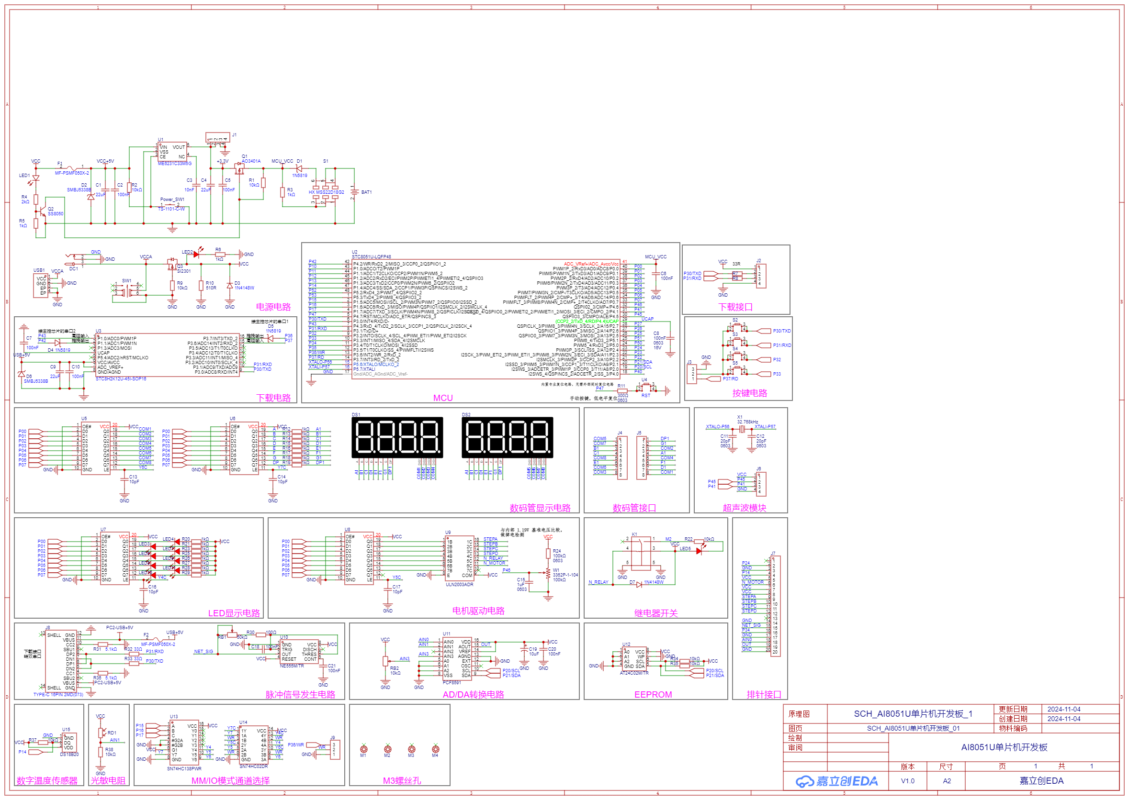This screenshot has width=1129, height=800.
Task: Click the MCU block title
Action: tap(442, 398)
